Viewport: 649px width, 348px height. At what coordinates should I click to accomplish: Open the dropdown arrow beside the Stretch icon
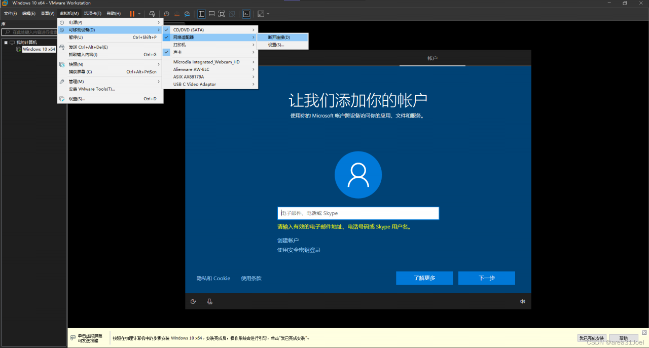[268, 14]
